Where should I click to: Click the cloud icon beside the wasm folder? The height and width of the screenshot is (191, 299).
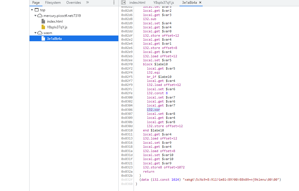coord(40,33)
